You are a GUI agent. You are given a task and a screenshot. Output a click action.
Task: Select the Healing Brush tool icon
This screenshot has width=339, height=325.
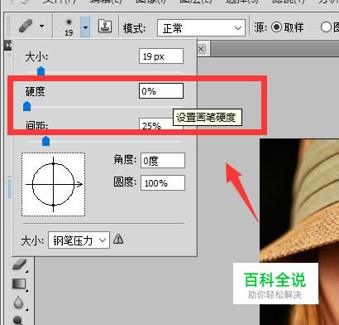click(x=26, y=27)
